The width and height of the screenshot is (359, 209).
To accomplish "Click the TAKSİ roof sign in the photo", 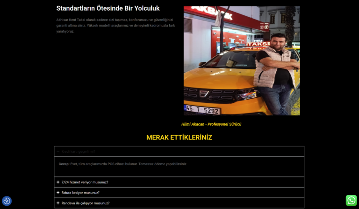I will pyautogui.click(x=258, y=44).
